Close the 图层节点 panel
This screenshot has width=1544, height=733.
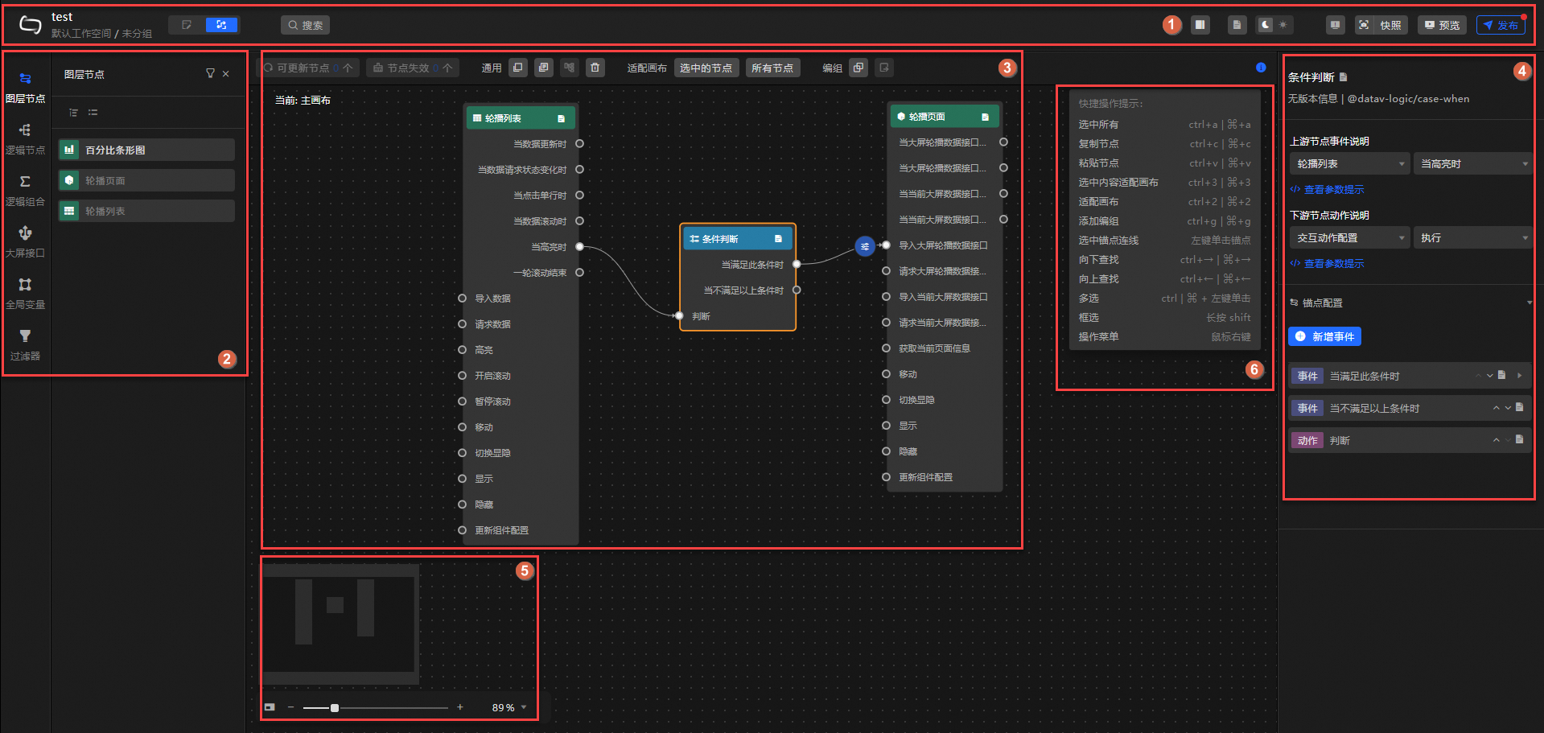tap(226, 74)
